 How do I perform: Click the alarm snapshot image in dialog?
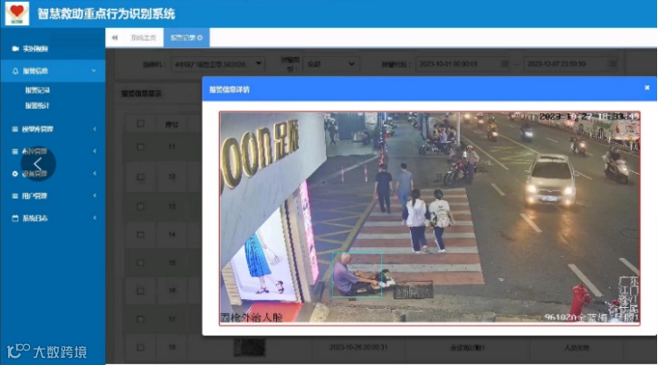coord(430,218)
